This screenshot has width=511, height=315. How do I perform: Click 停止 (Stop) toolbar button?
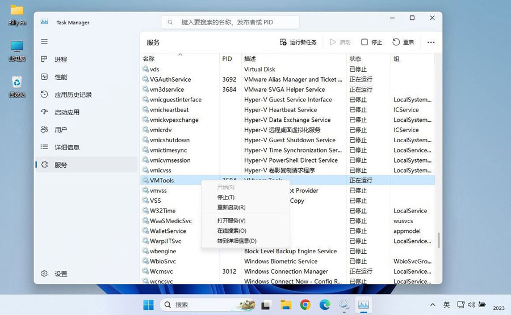coord(372,42)
